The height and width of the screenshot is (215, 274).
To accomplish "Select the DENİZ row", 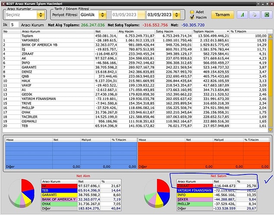I will 135,72.
